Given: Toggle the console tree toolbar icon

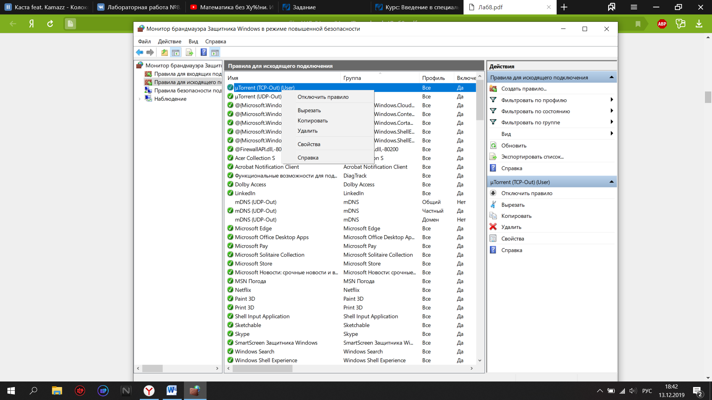Looking at the screenshot, I should [x=176, y=52].
